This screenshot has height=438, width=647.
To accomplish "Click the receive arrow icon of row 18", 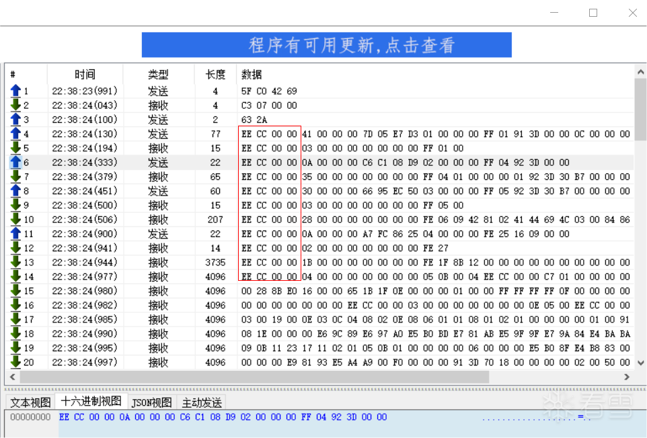I will click(x=15, y=334).
